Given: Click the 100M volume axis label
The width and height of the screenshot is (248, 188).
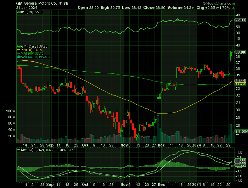Looking at the screenshot, I should [11, 111].
